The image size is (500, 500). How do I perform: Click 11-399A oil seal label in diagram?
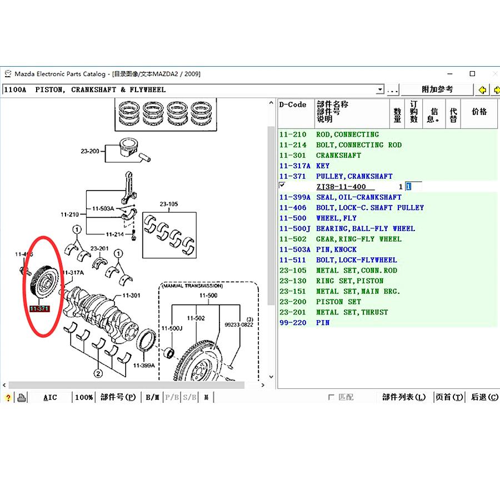pyautogui.click(x=144, y=366)
